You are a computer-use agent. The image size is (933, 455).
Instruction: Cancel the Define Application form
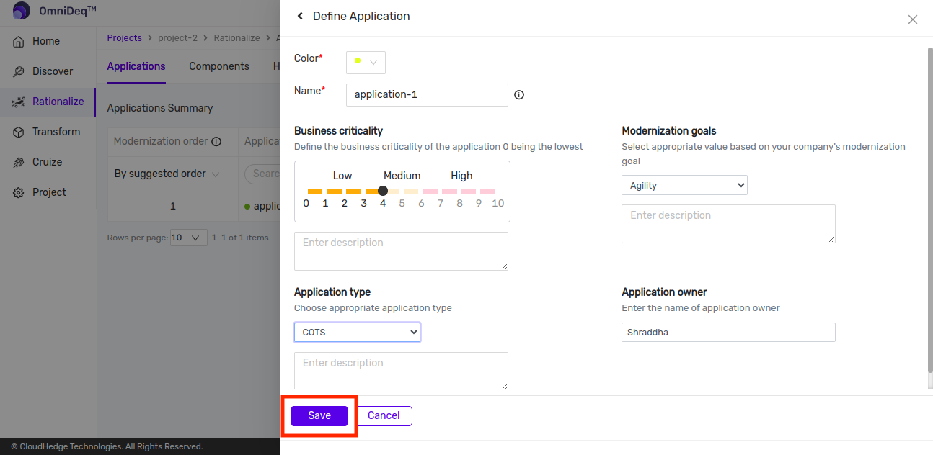384,415
